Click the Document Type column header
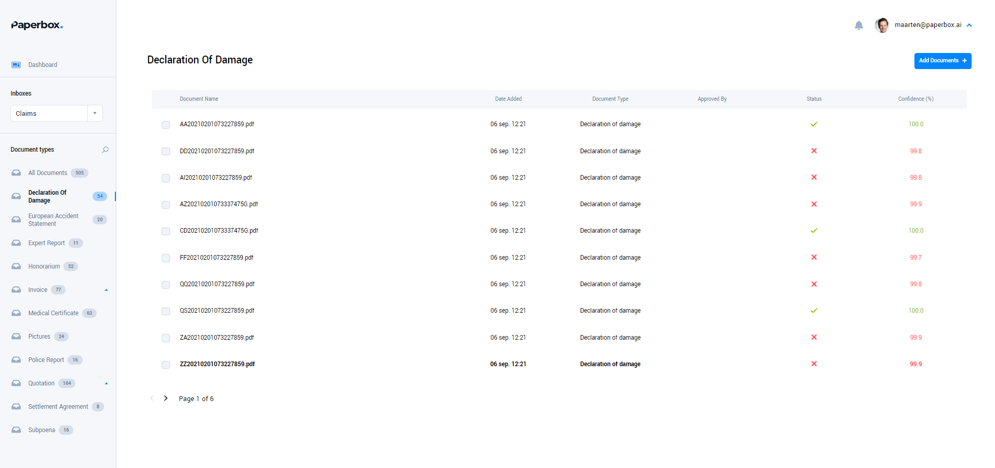Screen dimensions: 995x468 tap(610, 99)
